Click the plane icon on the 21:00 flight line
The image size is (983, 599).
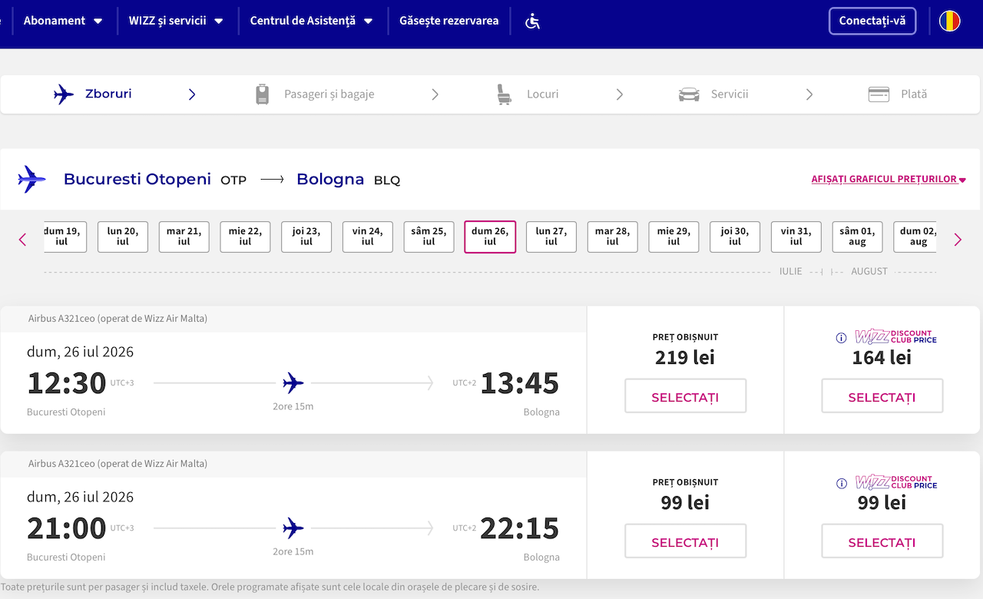[293, 528]
